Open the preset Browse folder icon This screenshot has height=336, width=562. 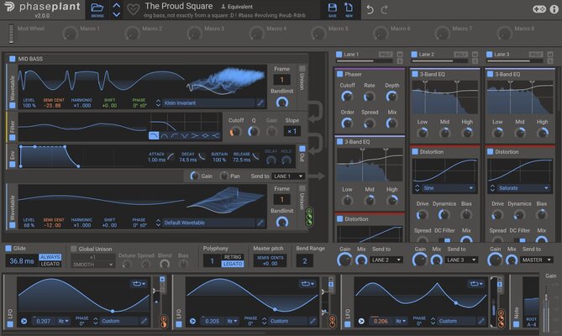pyautogui.click(x=97, y=9)
